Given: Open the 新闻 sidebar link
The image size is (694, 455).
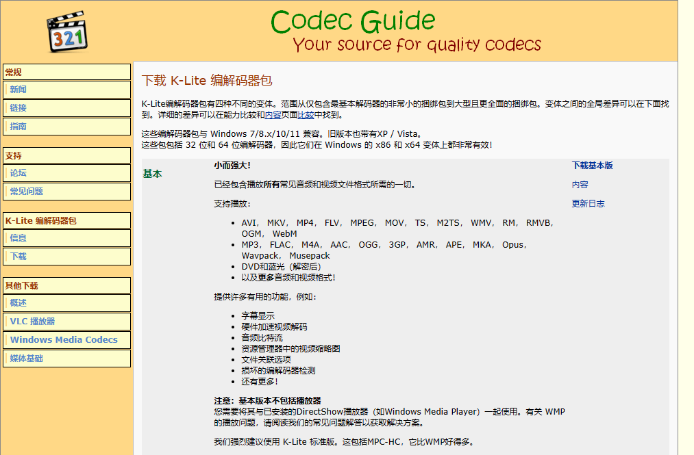Looking at the screenshot, I should [x=18, y=90].
